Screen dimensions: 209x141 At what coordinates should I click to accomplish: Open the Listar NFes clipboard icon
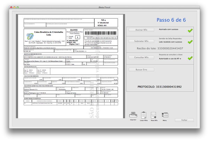pos(144,115)
